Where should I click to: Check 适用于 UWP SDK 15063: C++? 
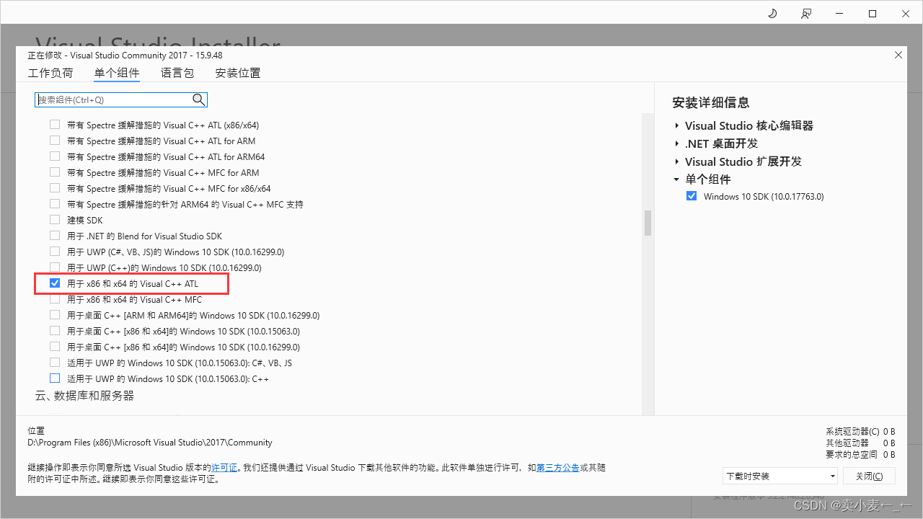pos(55,378)
